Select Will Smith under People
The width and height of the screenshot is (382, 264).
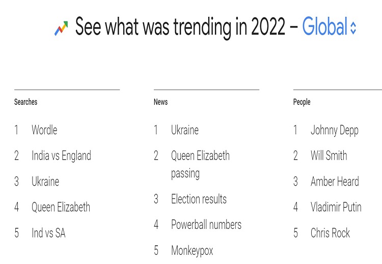[329, 156]
